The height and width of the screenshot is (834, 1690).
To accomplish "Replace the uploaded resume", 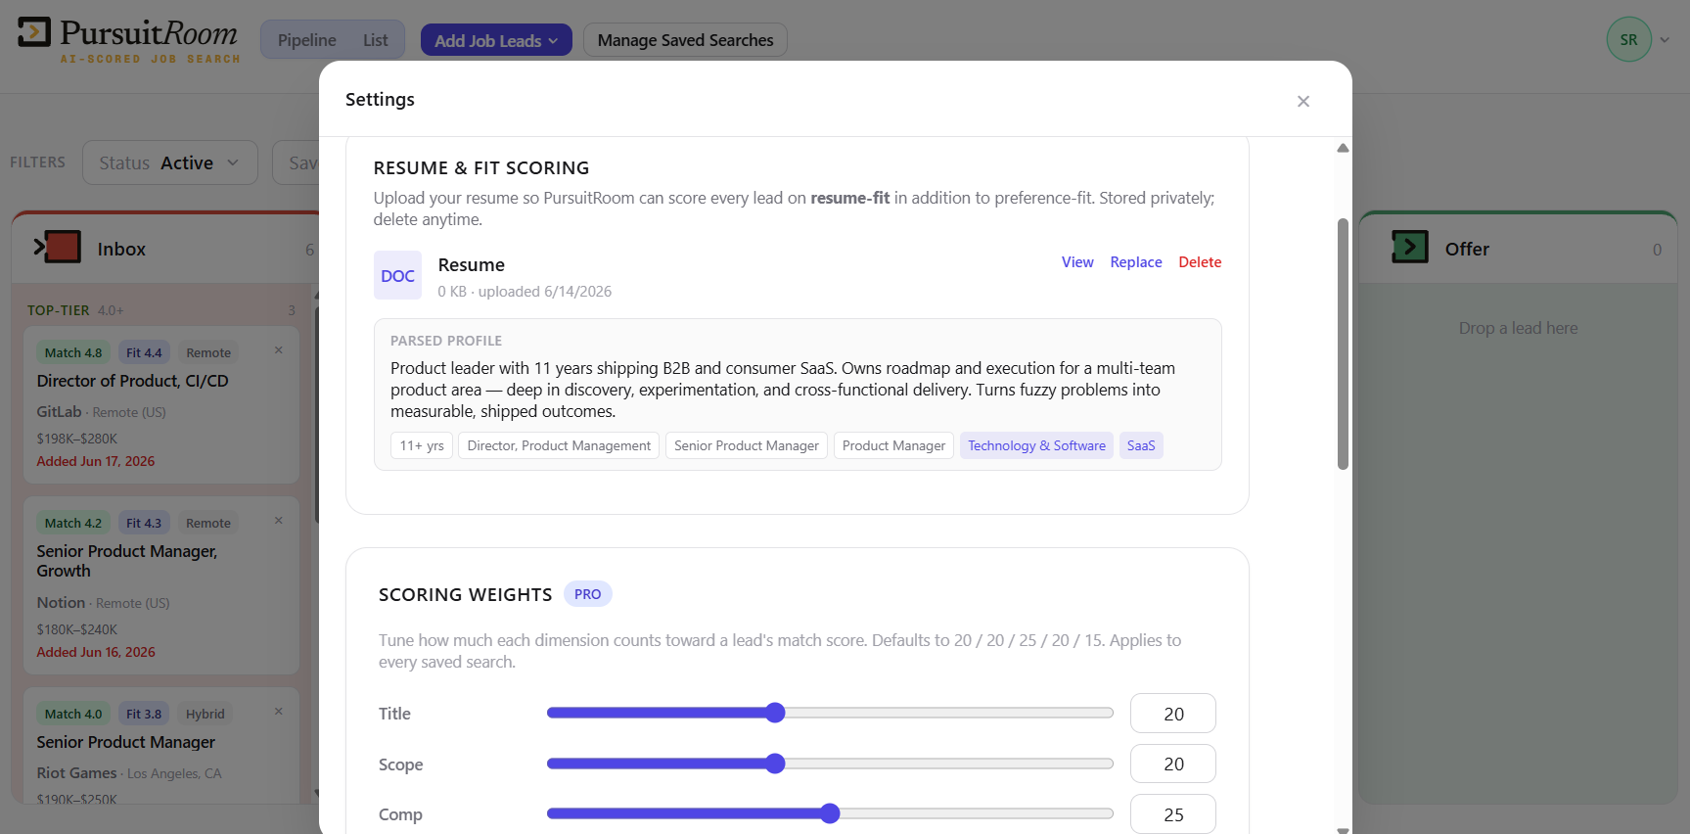I will click(x=1136, y=262).
